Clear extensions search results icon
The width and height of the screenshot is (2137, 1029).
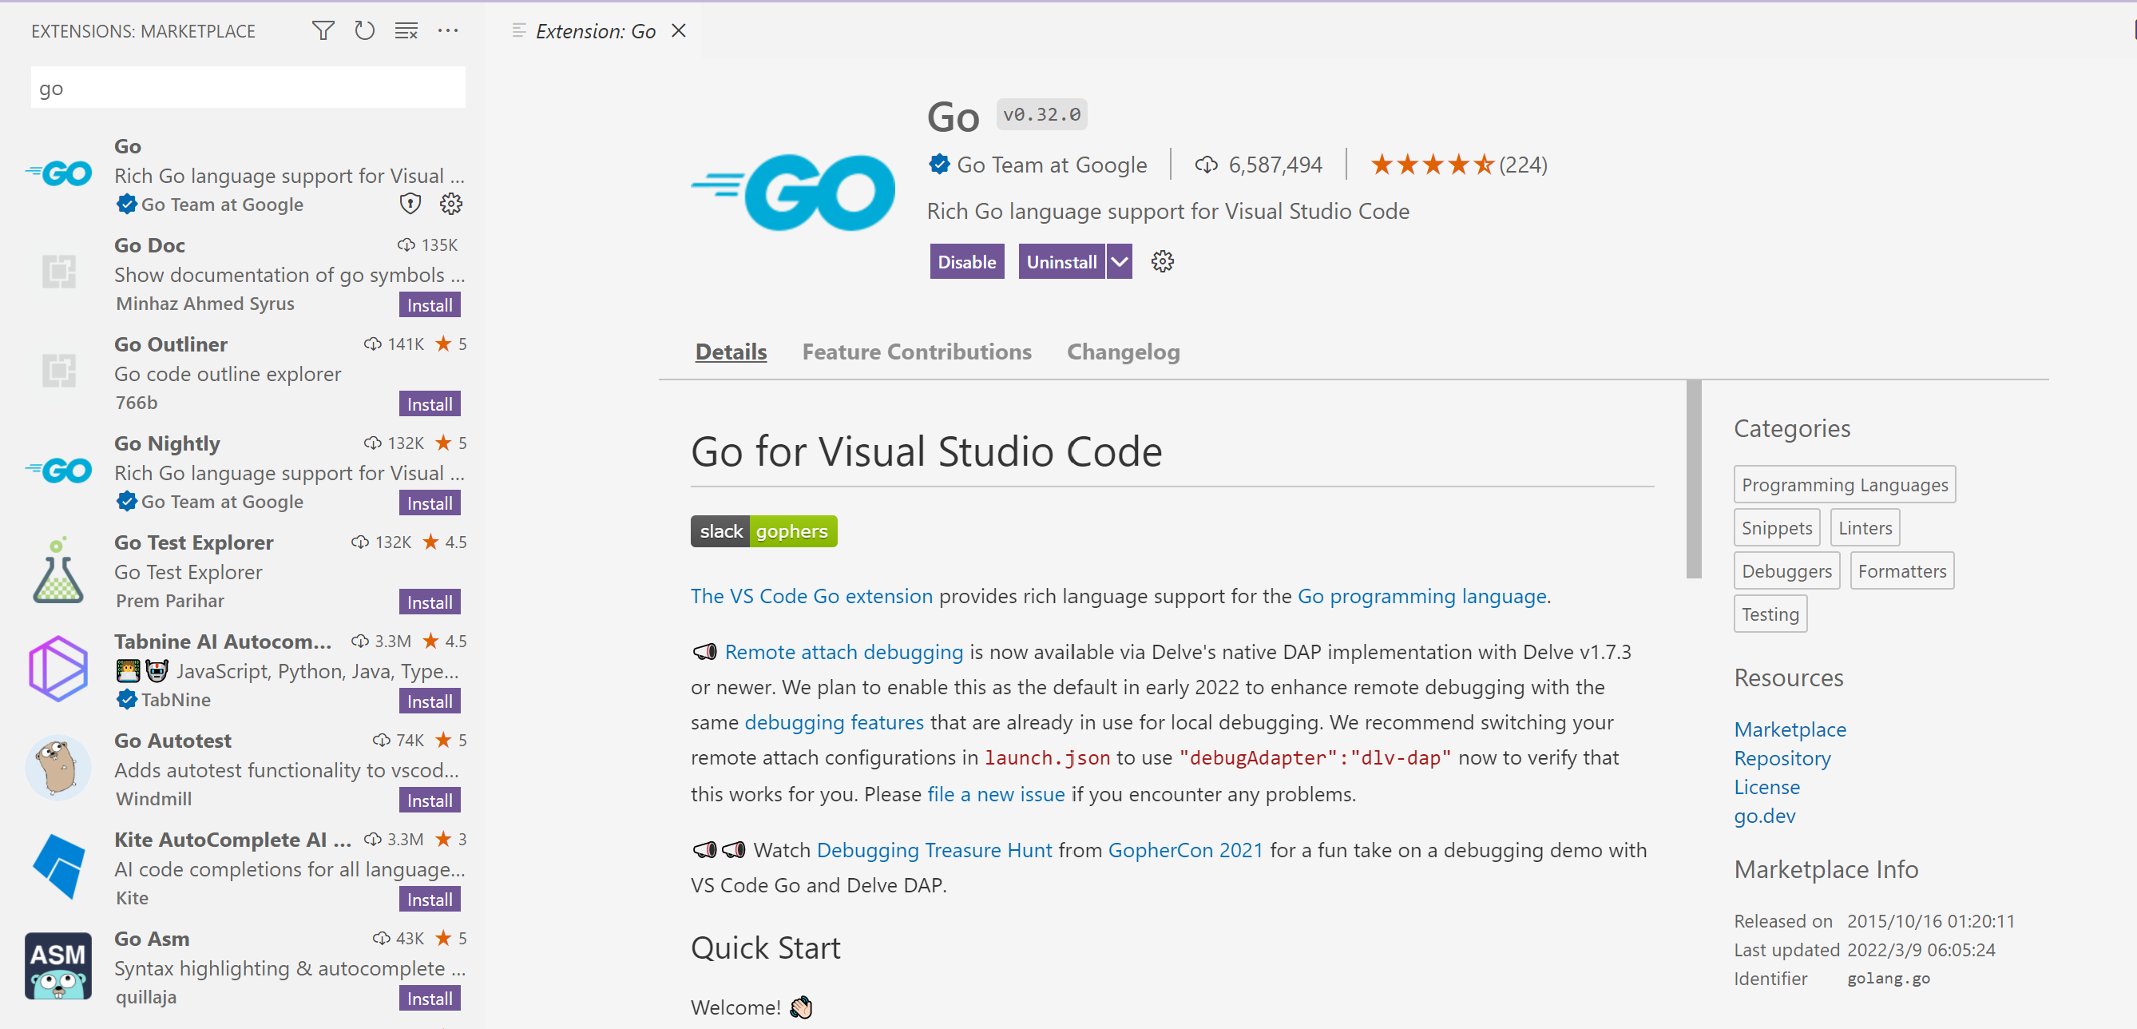click(x=406, y=30)
